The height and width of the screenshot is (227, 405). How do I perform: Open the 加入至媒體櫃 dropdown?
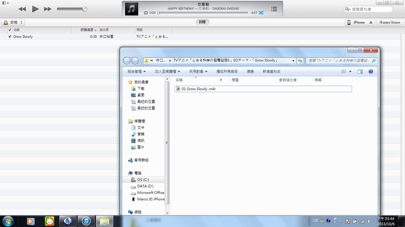pyautogui.click(x=167, y=72)
